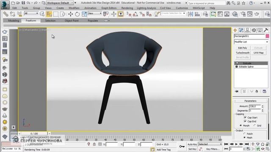Select the Morph capping radio button

241,125
